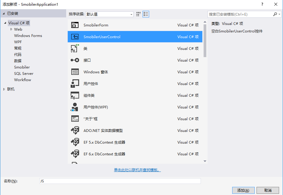This screenshot has height=195, width=283.
Task: Click Visual C# 项 type in SmobilerForm row
Action: pyautogui.click(x=188, y=25)
